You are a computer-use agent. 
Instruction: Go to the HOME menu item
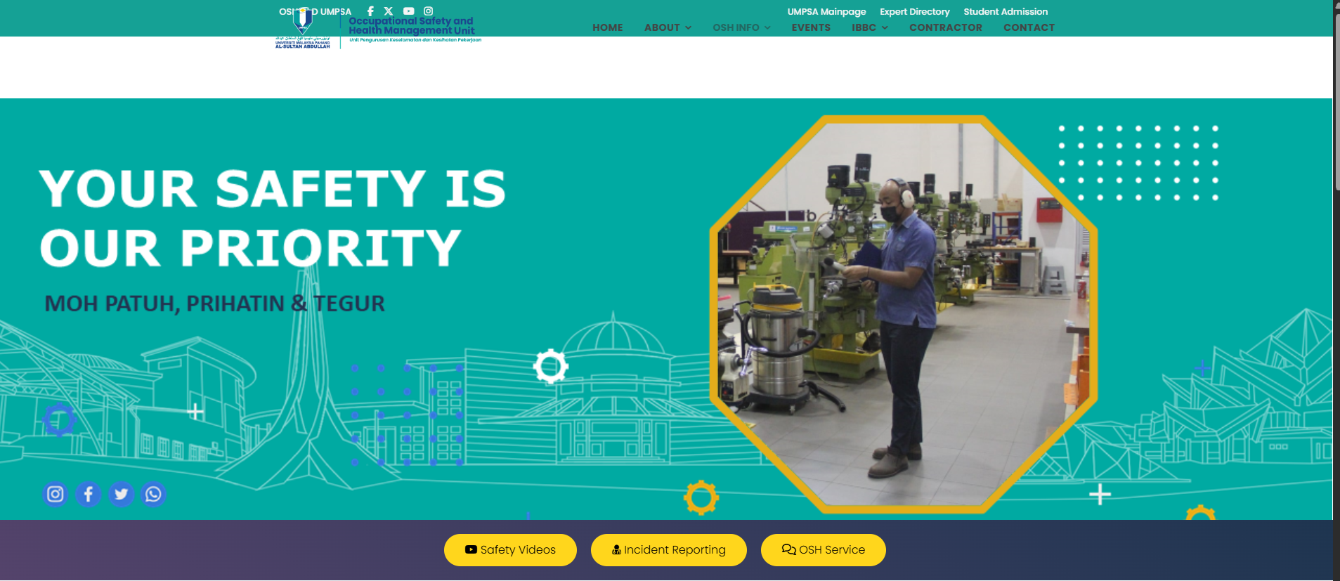607,27
